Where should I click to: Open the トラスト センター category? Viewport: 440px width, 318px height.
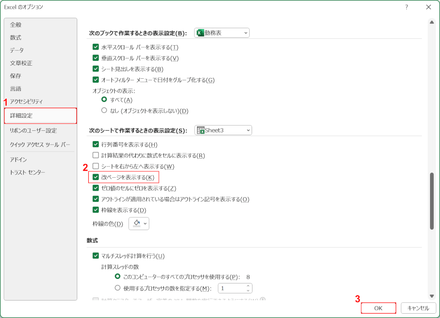27,172
